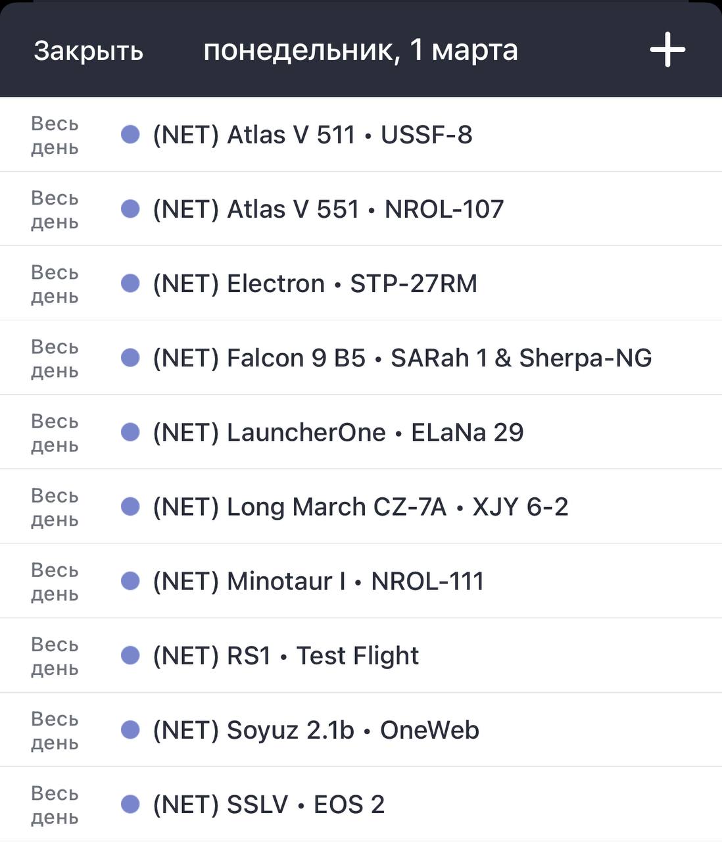This screenshot has height=842, width=722.
Task: Click the color dot beside SSLV EOS 2
Action: click(130, 803)
